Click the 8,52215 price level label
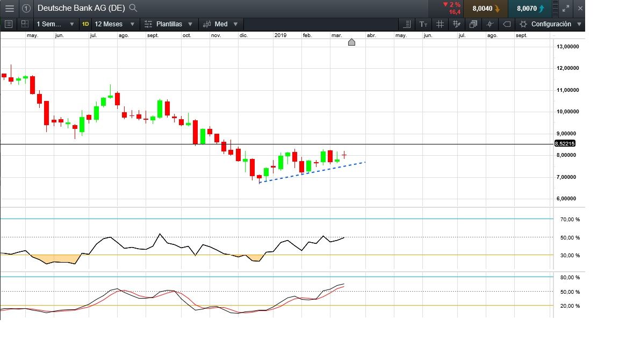619x348 pixels. pos(565,143)
